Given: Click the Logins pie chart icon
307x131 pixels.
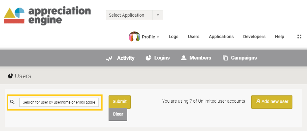Looking at the screenshot, I should click(148, 58).
